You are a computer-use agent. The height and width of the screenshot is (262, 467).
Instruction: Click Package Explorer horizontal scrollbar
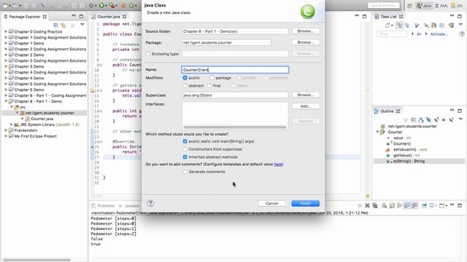pos(37,260)
